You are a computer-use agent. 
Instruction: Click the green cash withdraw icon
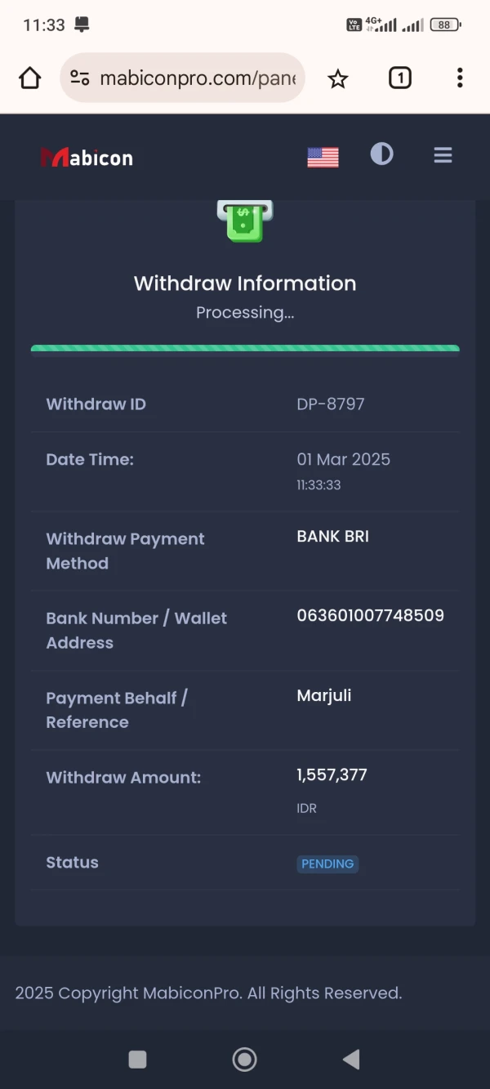(x=244, y=221)
